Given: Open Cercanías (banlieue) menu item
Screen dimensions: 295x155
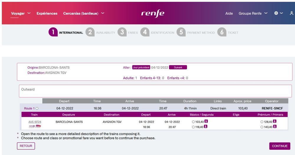Looking at the screenshot, I should [x=81, y=13].
